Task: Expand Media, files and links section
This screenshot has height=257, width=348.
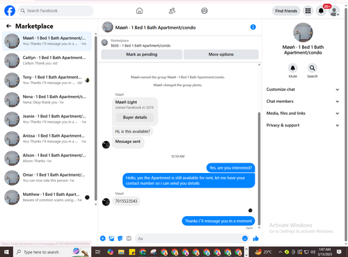Action: tap(303, 113)
